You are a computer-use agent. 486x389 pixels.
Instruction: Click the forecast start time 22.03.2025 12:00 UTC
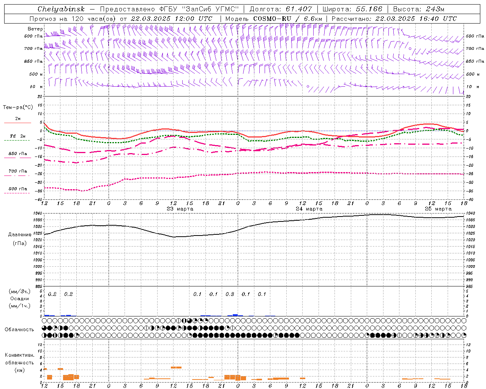point(172,19)
